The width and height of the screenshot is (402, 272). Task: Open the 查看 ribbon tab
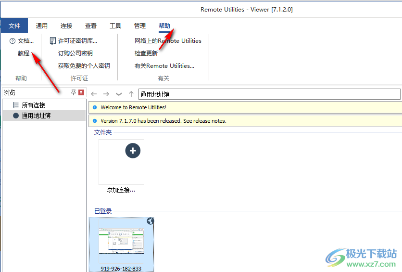(91, 26)
